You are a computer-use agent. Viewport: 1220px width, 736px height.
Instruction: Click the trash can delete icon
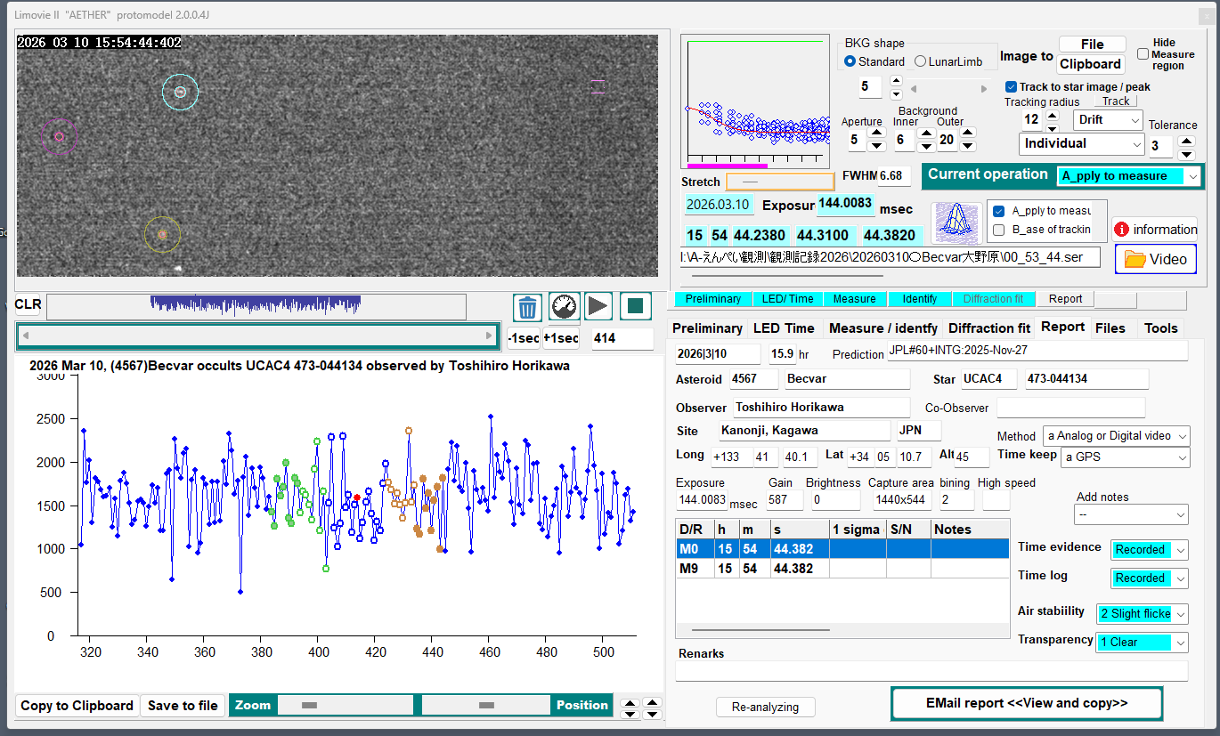pyautogui.click(x=528, y=307)
